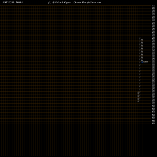
Task: Click the 'Charts MunafaSutra.com' text
Action: tap(87, 3)
